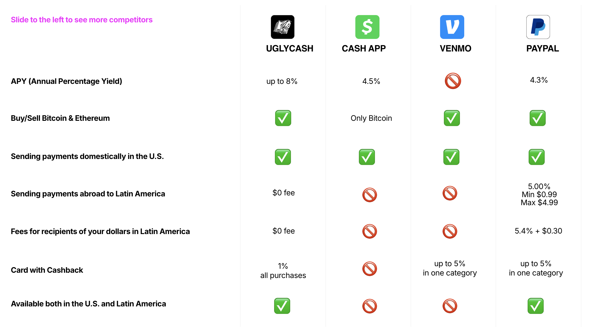Image resolution: width=596 pixels, height=332 pixels.
Task: Click UglyCash green checkmark for Buy/Sell Bitcoin & Ethereum
Action: point(283,118)
